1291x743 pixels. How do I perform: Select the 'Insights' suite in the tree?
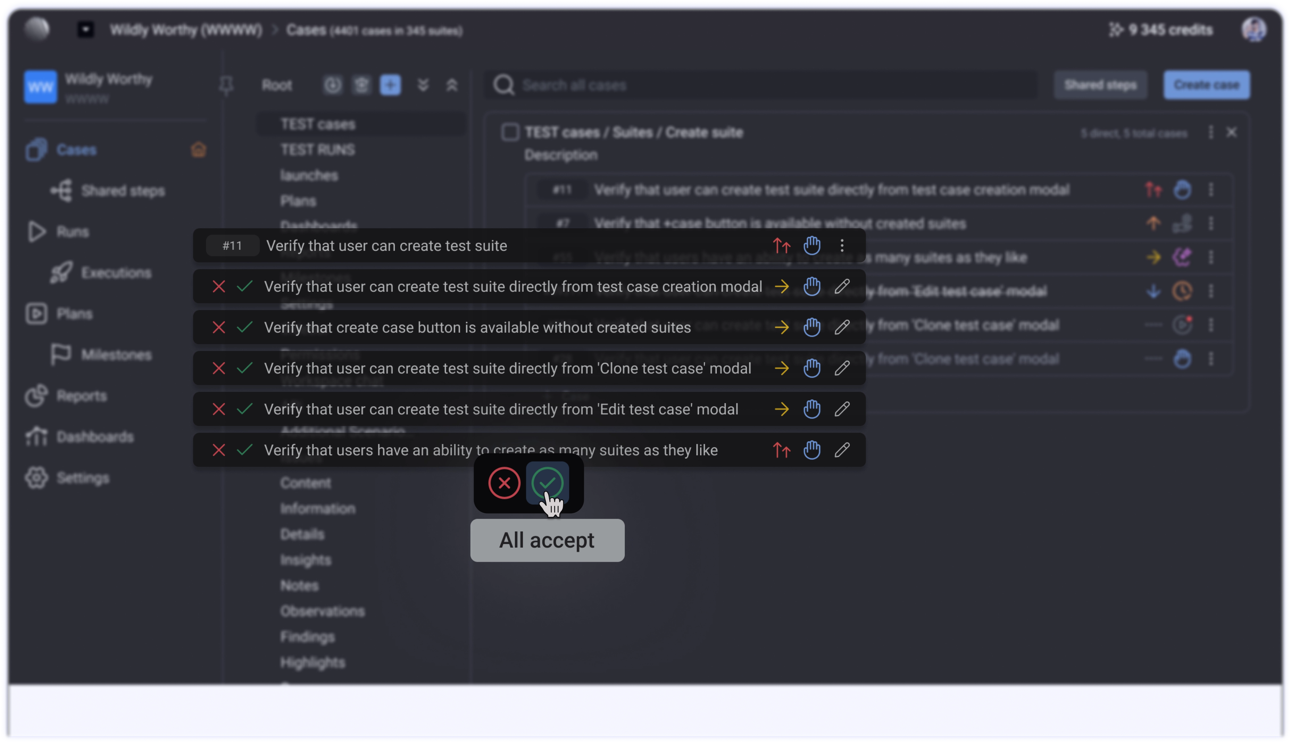coord(306,560)
